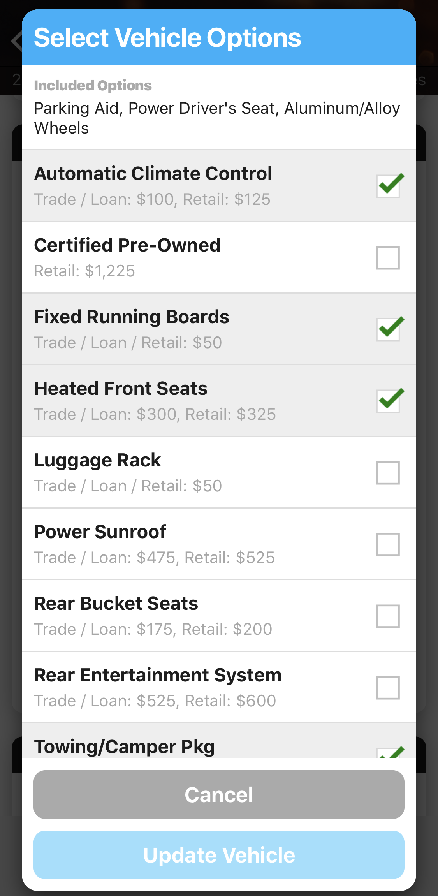Image resolution: width=438 pixels, height=896 pixels.
Task: Uncheck Fixed Running Boards
Action: [x=388, y=329]
